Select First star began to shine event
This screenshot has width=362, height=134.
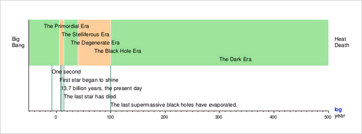pos(89,80)
